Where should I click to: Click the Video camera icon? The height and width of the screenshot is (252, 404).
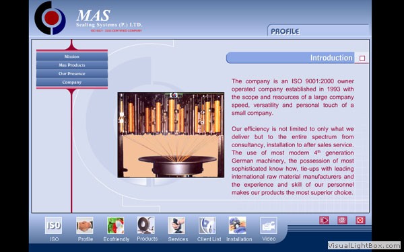[x=269, y=226]
